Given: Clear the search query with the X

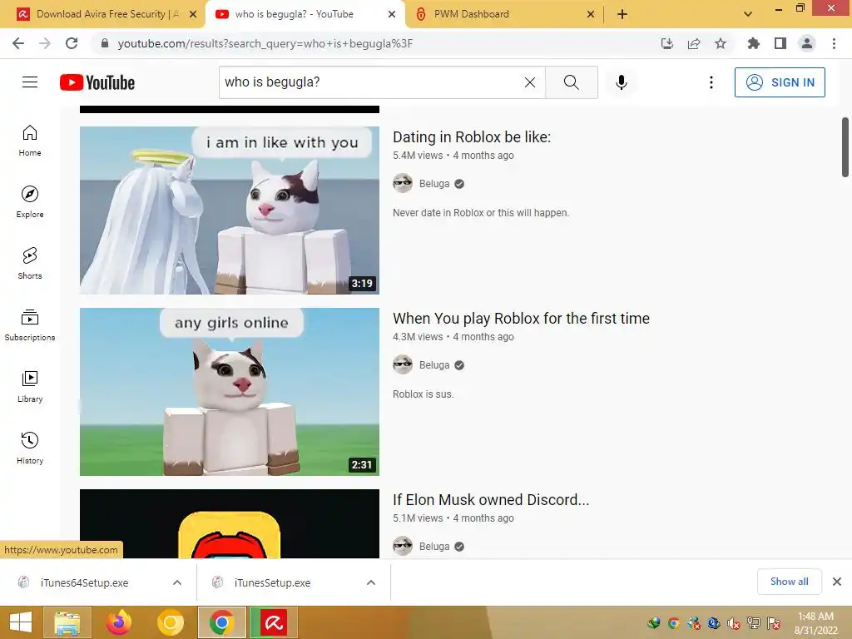Looking at the screenshot, I should tap(530, 82).
